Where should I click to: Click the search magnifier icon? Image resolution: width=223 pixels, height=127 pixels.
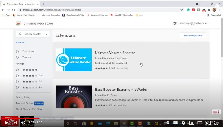point(20,34)
